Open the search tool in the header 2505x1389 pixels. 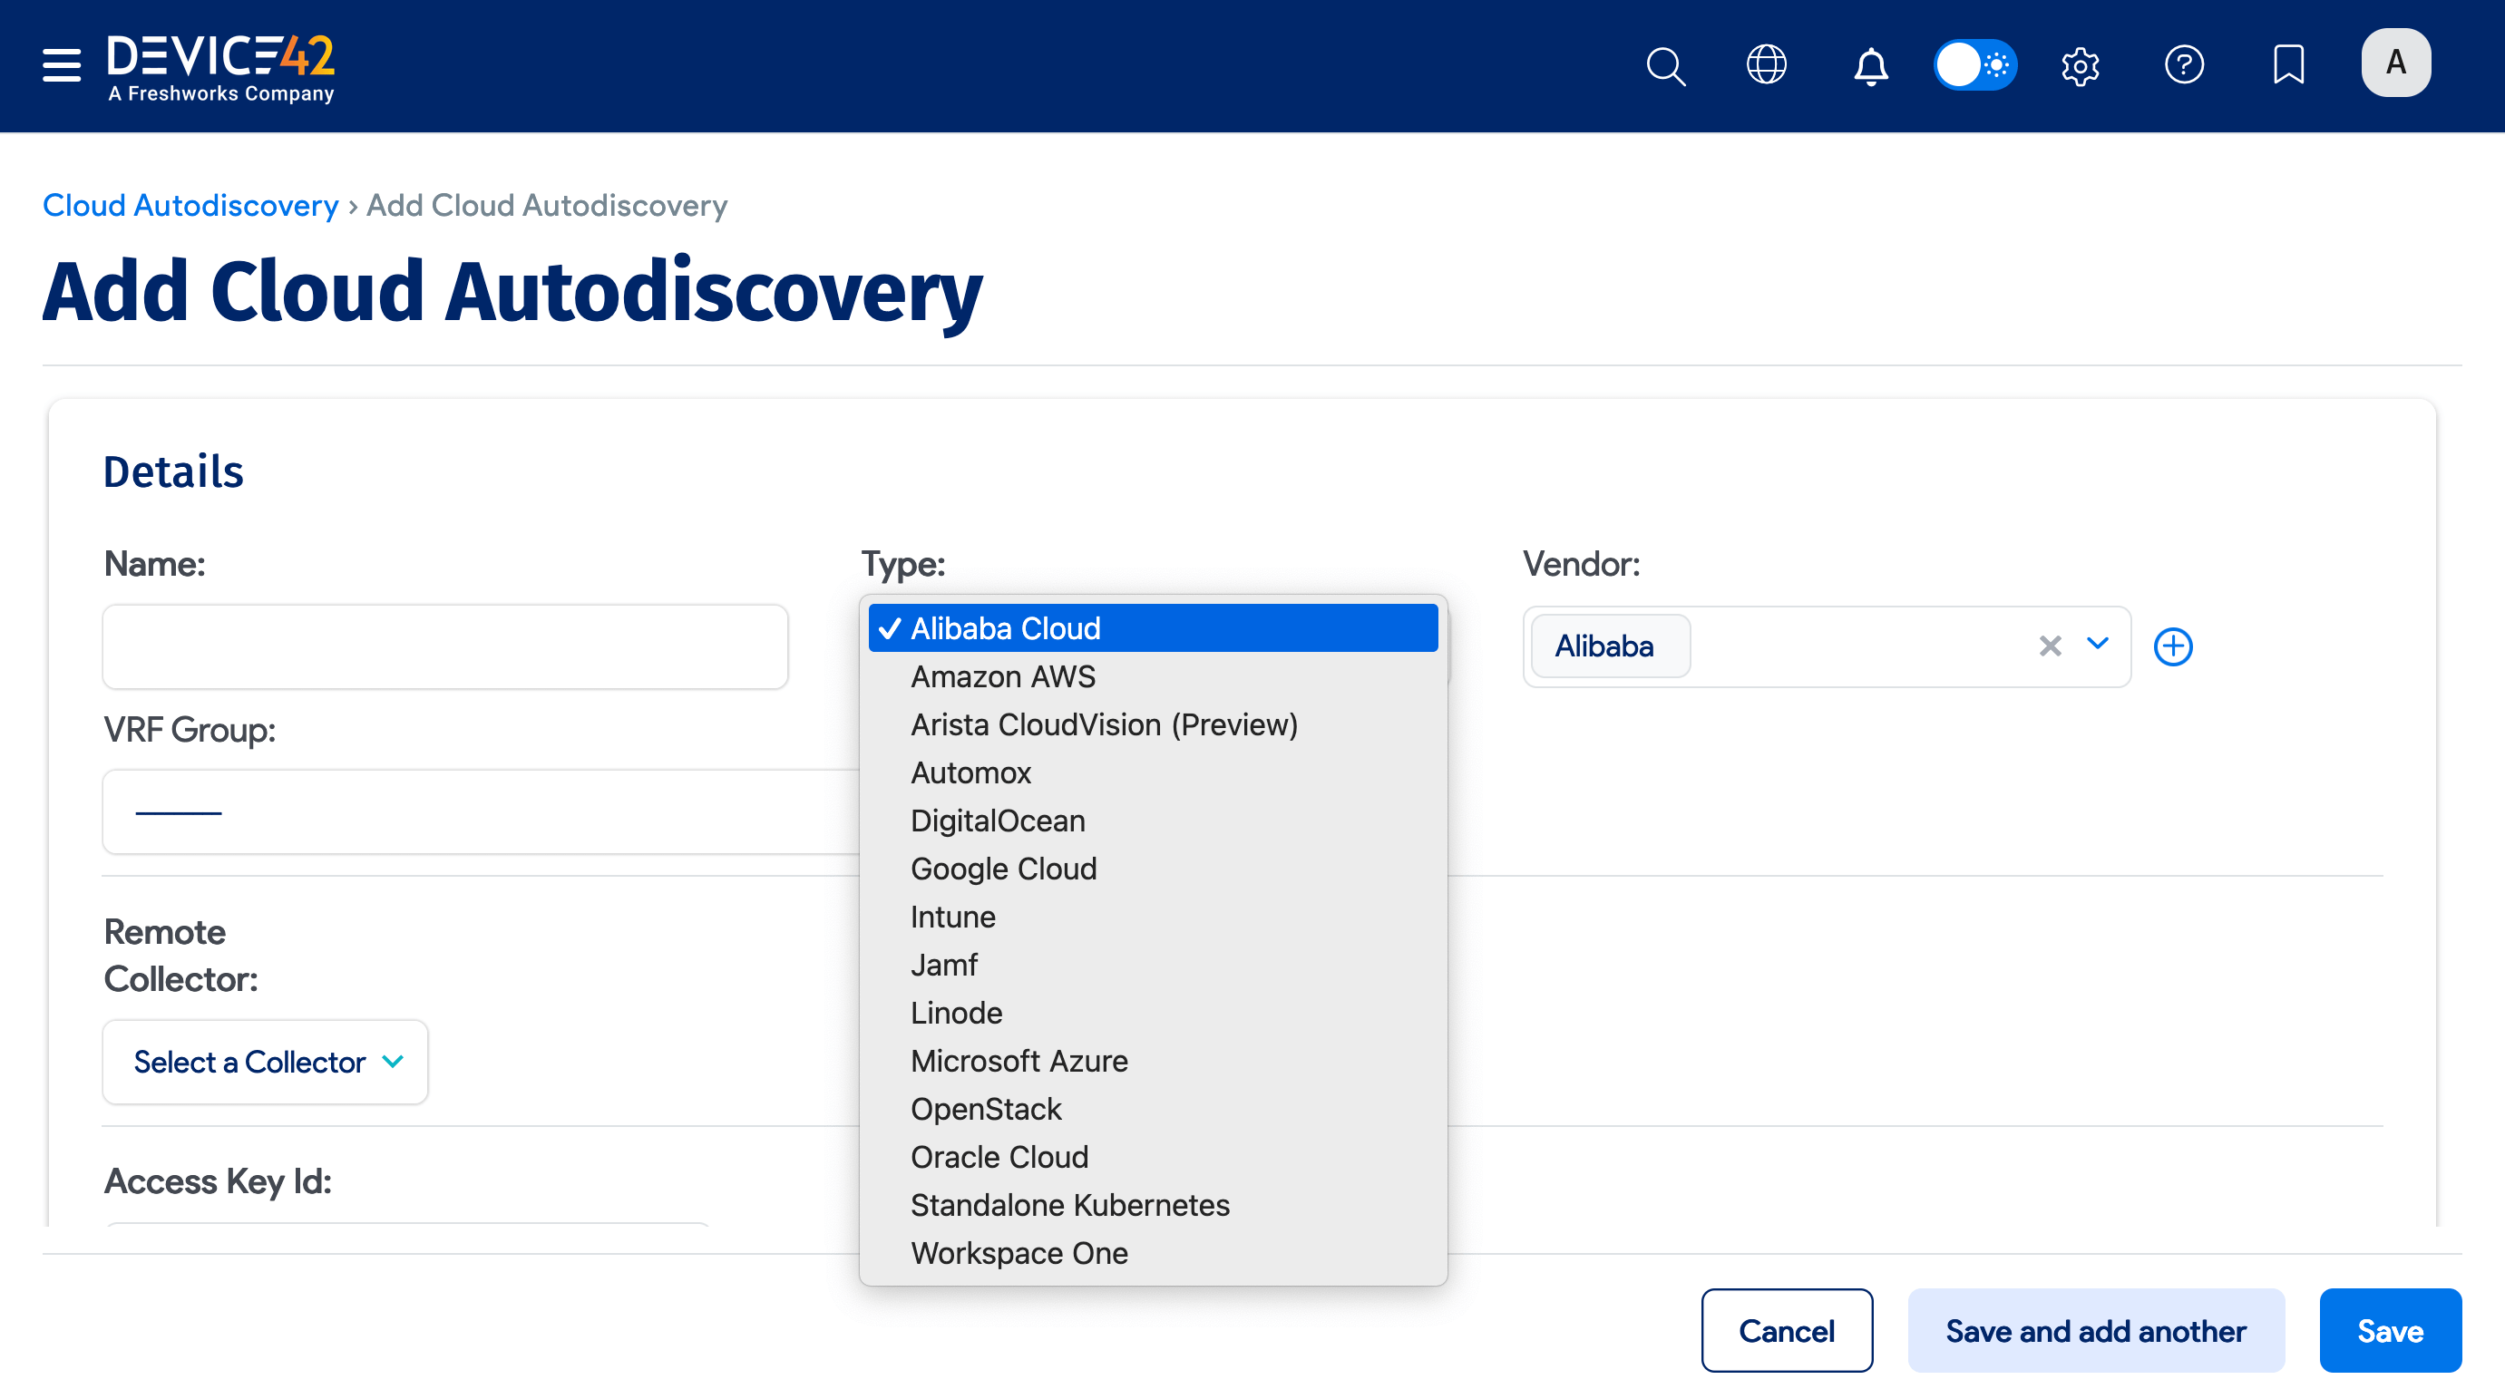click(x=1665, y=65)
